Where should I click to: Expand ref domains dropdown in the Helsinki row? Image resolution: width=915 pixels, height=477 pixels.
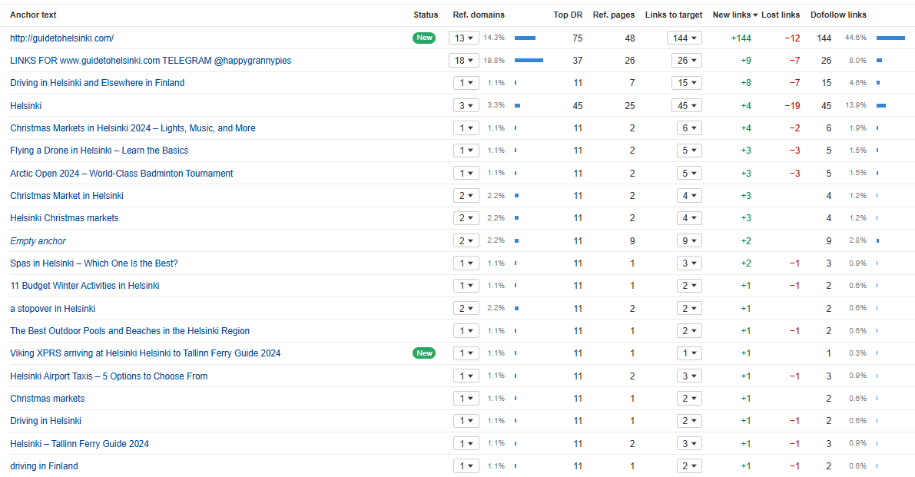[x=466, y=105]
